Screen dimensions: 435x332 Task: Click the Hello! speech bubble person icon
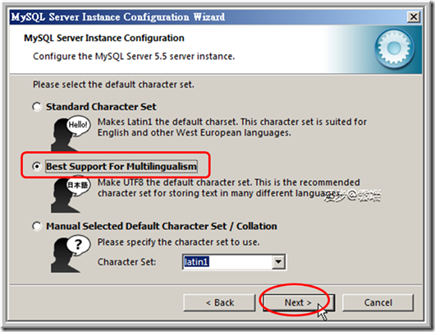(71, 133)
